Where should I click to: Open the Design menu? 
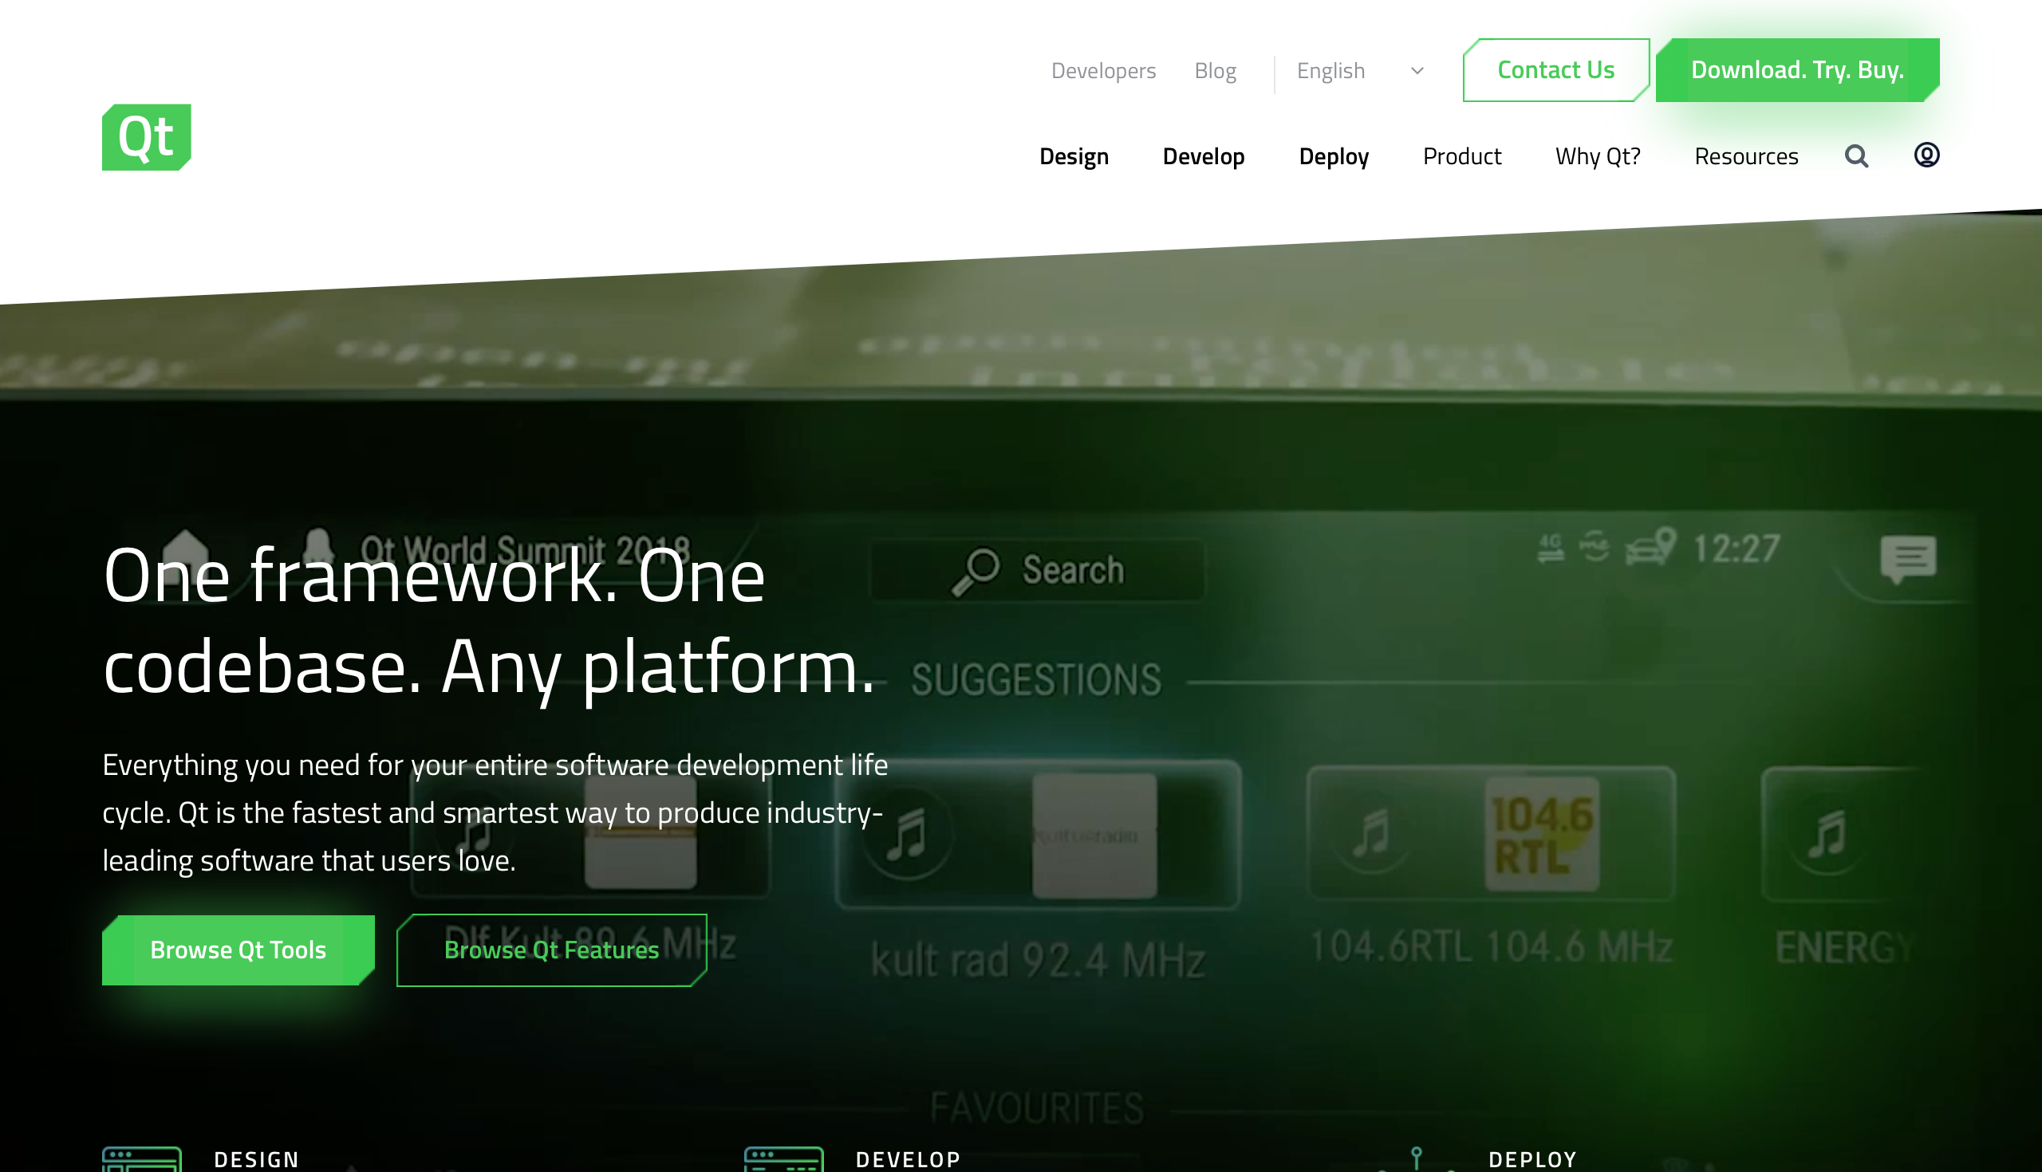(x=1074, y=156)
